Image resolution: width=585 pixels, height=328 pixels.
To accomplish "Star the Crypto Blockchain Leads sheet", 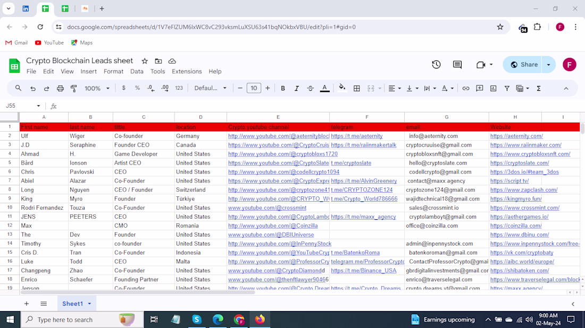I will tap(145, 61).
